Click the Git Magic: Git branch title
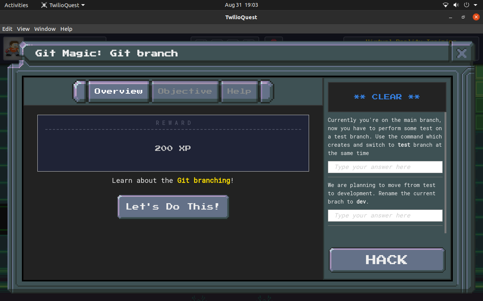 pyautogui.click(x=106, y=53)
